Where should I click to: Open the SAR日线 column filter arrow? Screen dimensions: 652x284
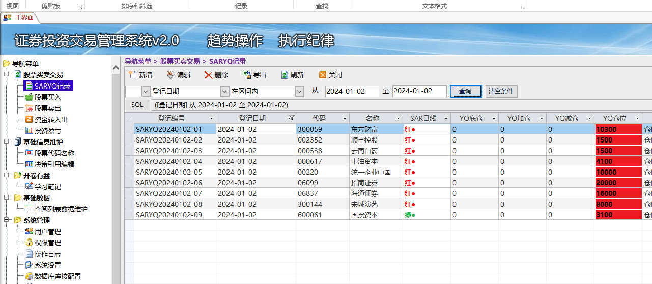[x=446, y=118]
